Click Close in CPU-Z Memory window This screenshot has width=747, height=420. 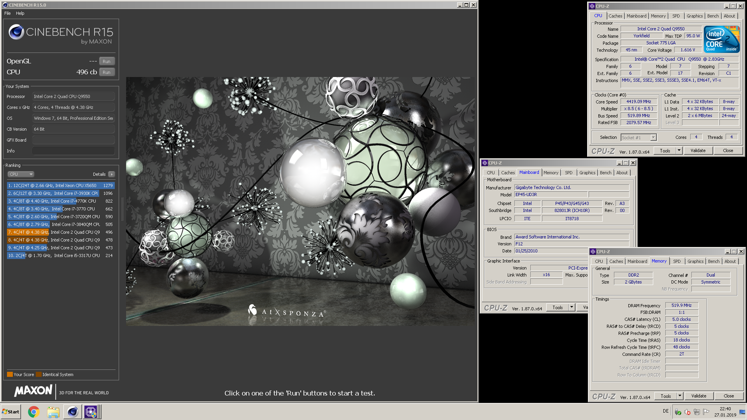tap(729, 396)
